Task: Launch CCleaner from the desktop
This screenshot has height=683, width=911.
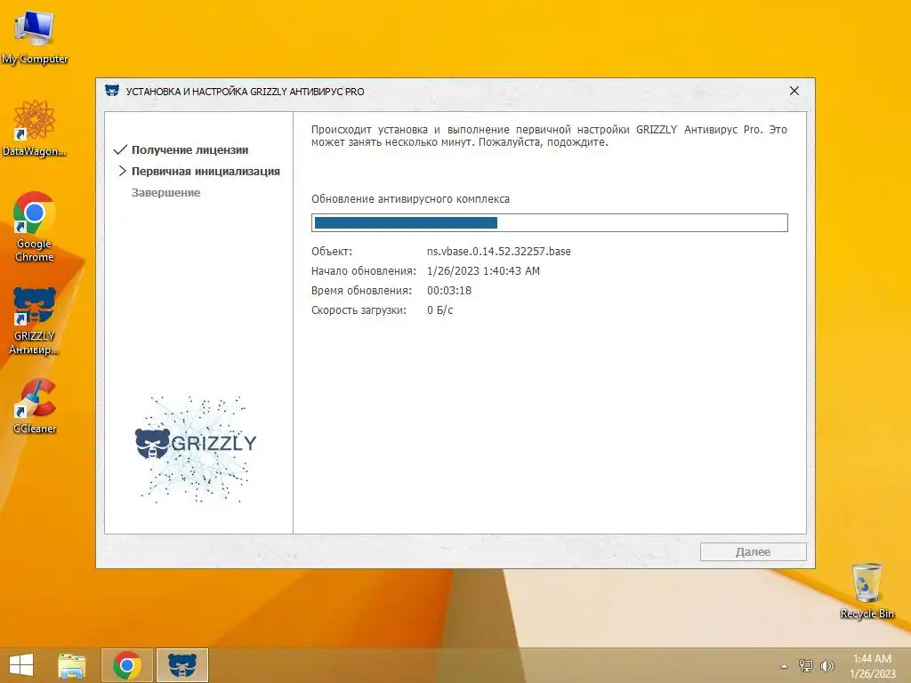Action: (35, 406)
